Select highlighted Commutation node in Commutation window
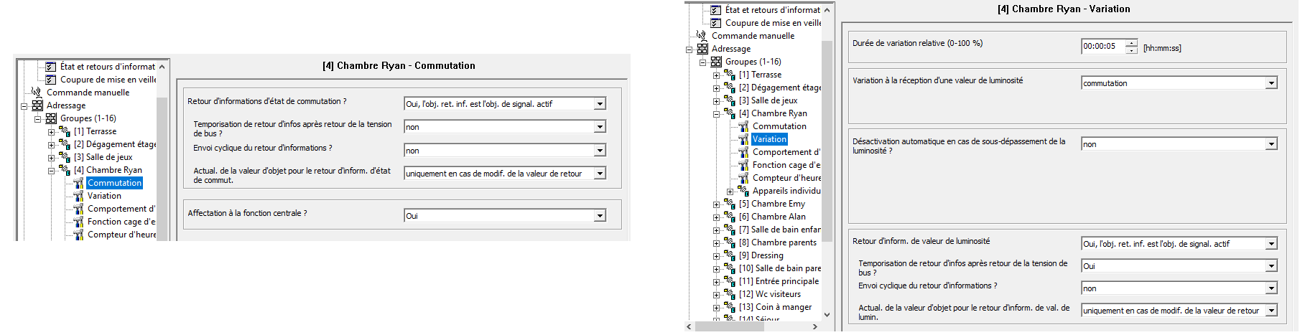This screenshot has height=335, width=1305. click(x=115, y=183)
